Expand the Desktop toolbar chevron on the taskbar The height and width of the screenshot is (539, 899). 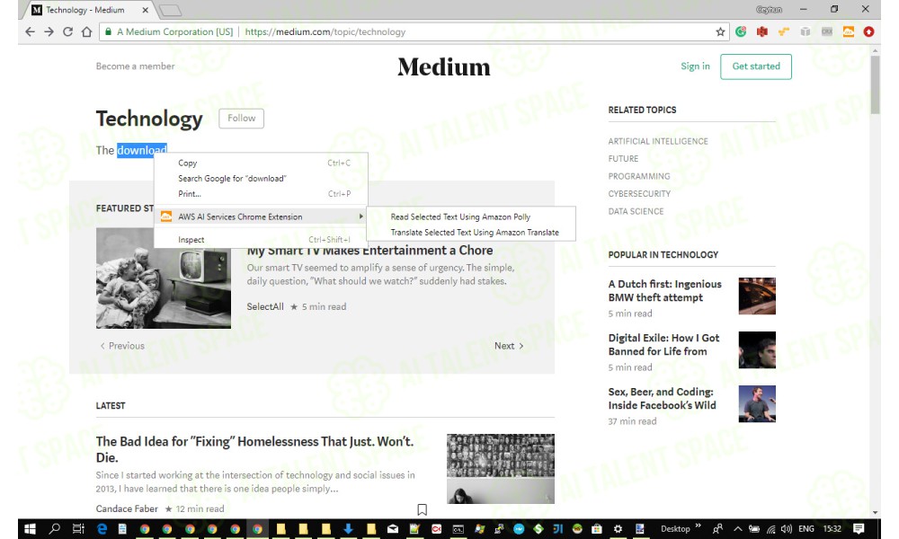tap(698, 526)
